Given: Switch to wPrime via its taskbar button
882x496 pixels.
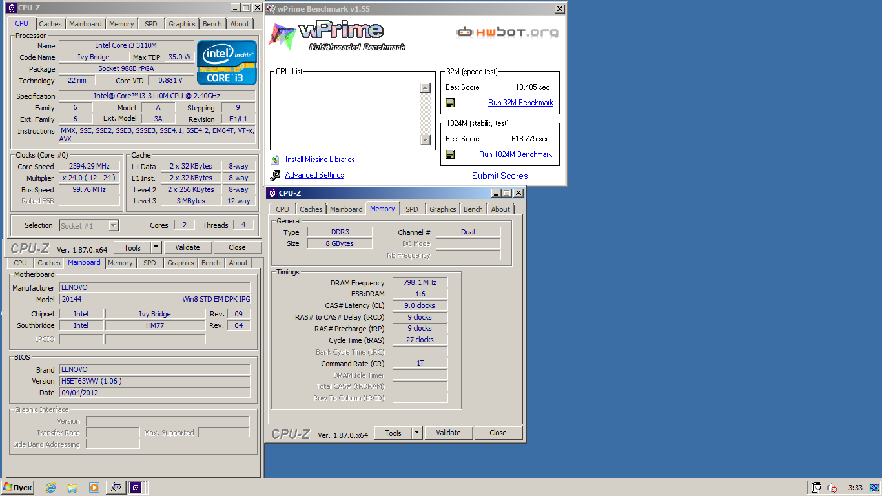Looking at the screenshot, I should point(116,488).
